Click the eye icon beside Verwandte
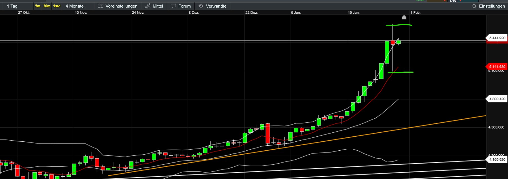Image resolution: width=508 pixels, height=179 pixels. tap(201, 6)
